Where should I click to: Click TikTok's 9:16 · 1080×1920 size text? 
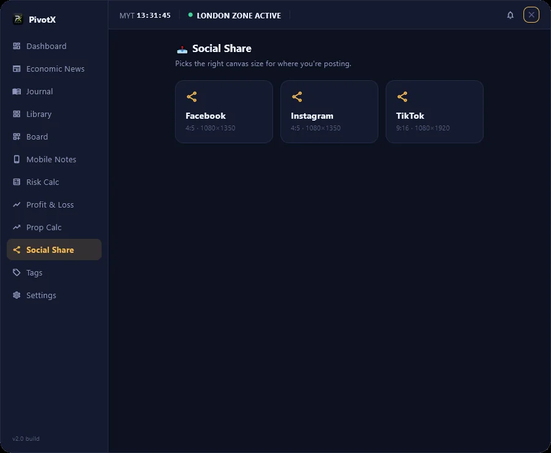point(422,128)
